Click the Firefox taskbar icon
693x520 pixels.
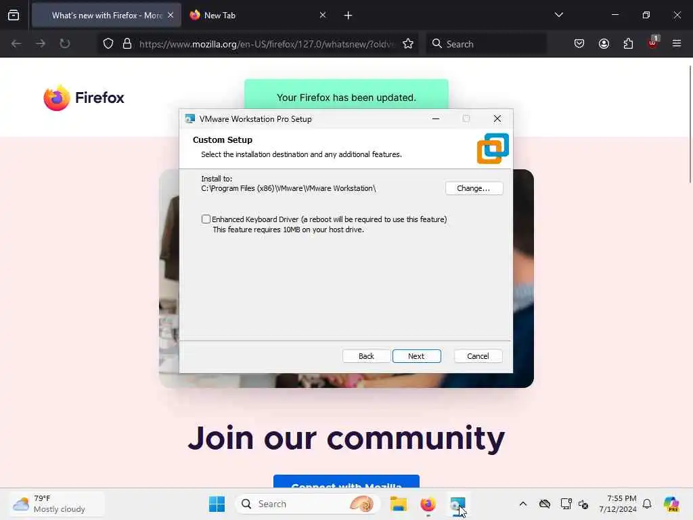(428, 504)
